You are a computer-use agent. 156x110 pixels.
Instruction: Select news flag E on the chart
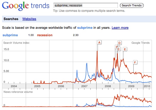125,49
